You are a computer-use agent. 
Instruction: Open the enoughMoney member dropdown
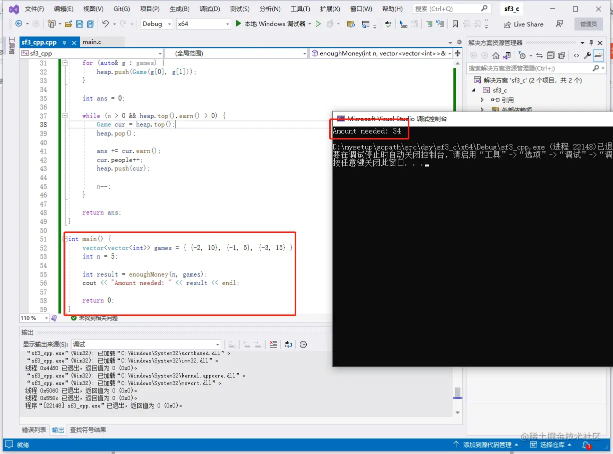coord(381,53)
